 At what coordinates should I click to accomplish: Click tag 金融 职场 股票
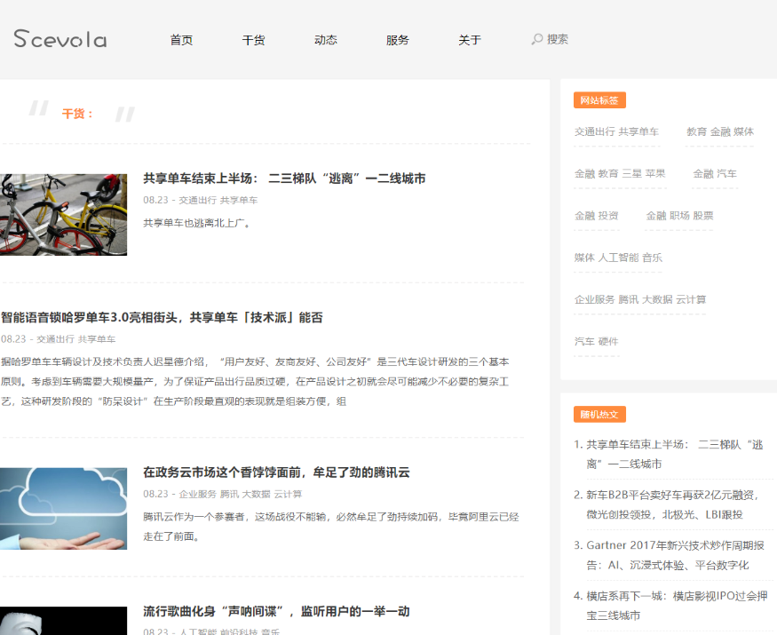coord(679,216)
